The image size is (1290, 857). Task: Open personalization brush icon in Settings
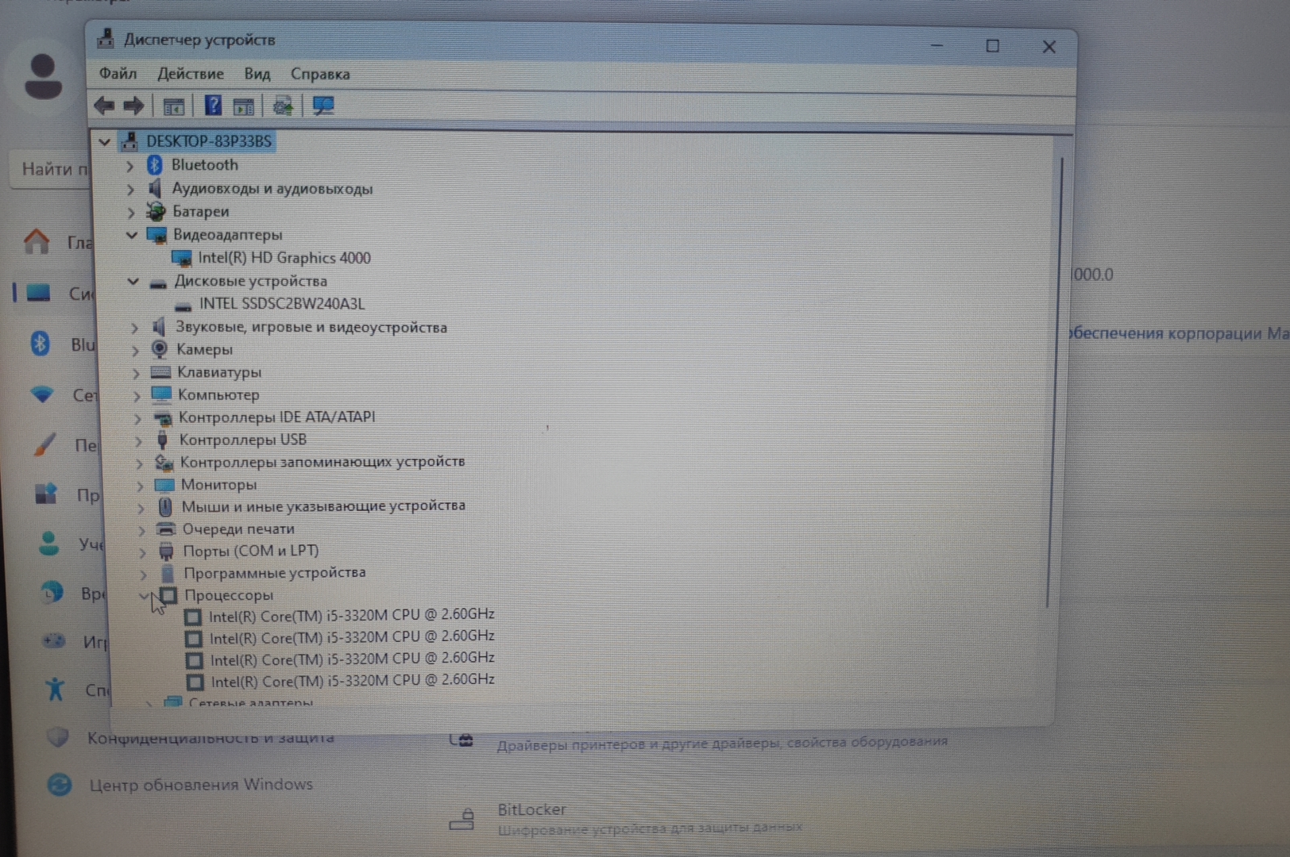click(45, 445)
